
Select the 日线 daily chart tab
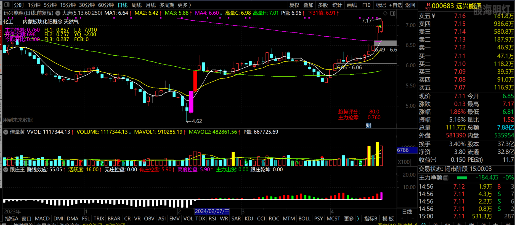(x=123, y=5)
